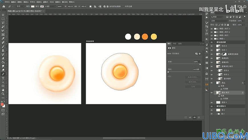248x140 pixels.
Task: Open the 滤镜 (Filter) menu
Action: (x=46, y=2)
